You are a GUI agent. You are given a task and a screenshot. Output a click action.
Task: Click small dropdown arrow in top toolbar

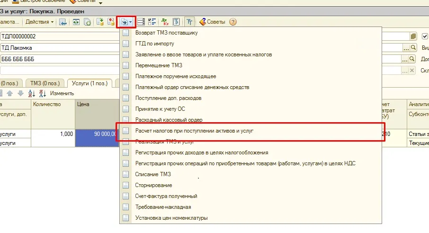tap(100, 3)
